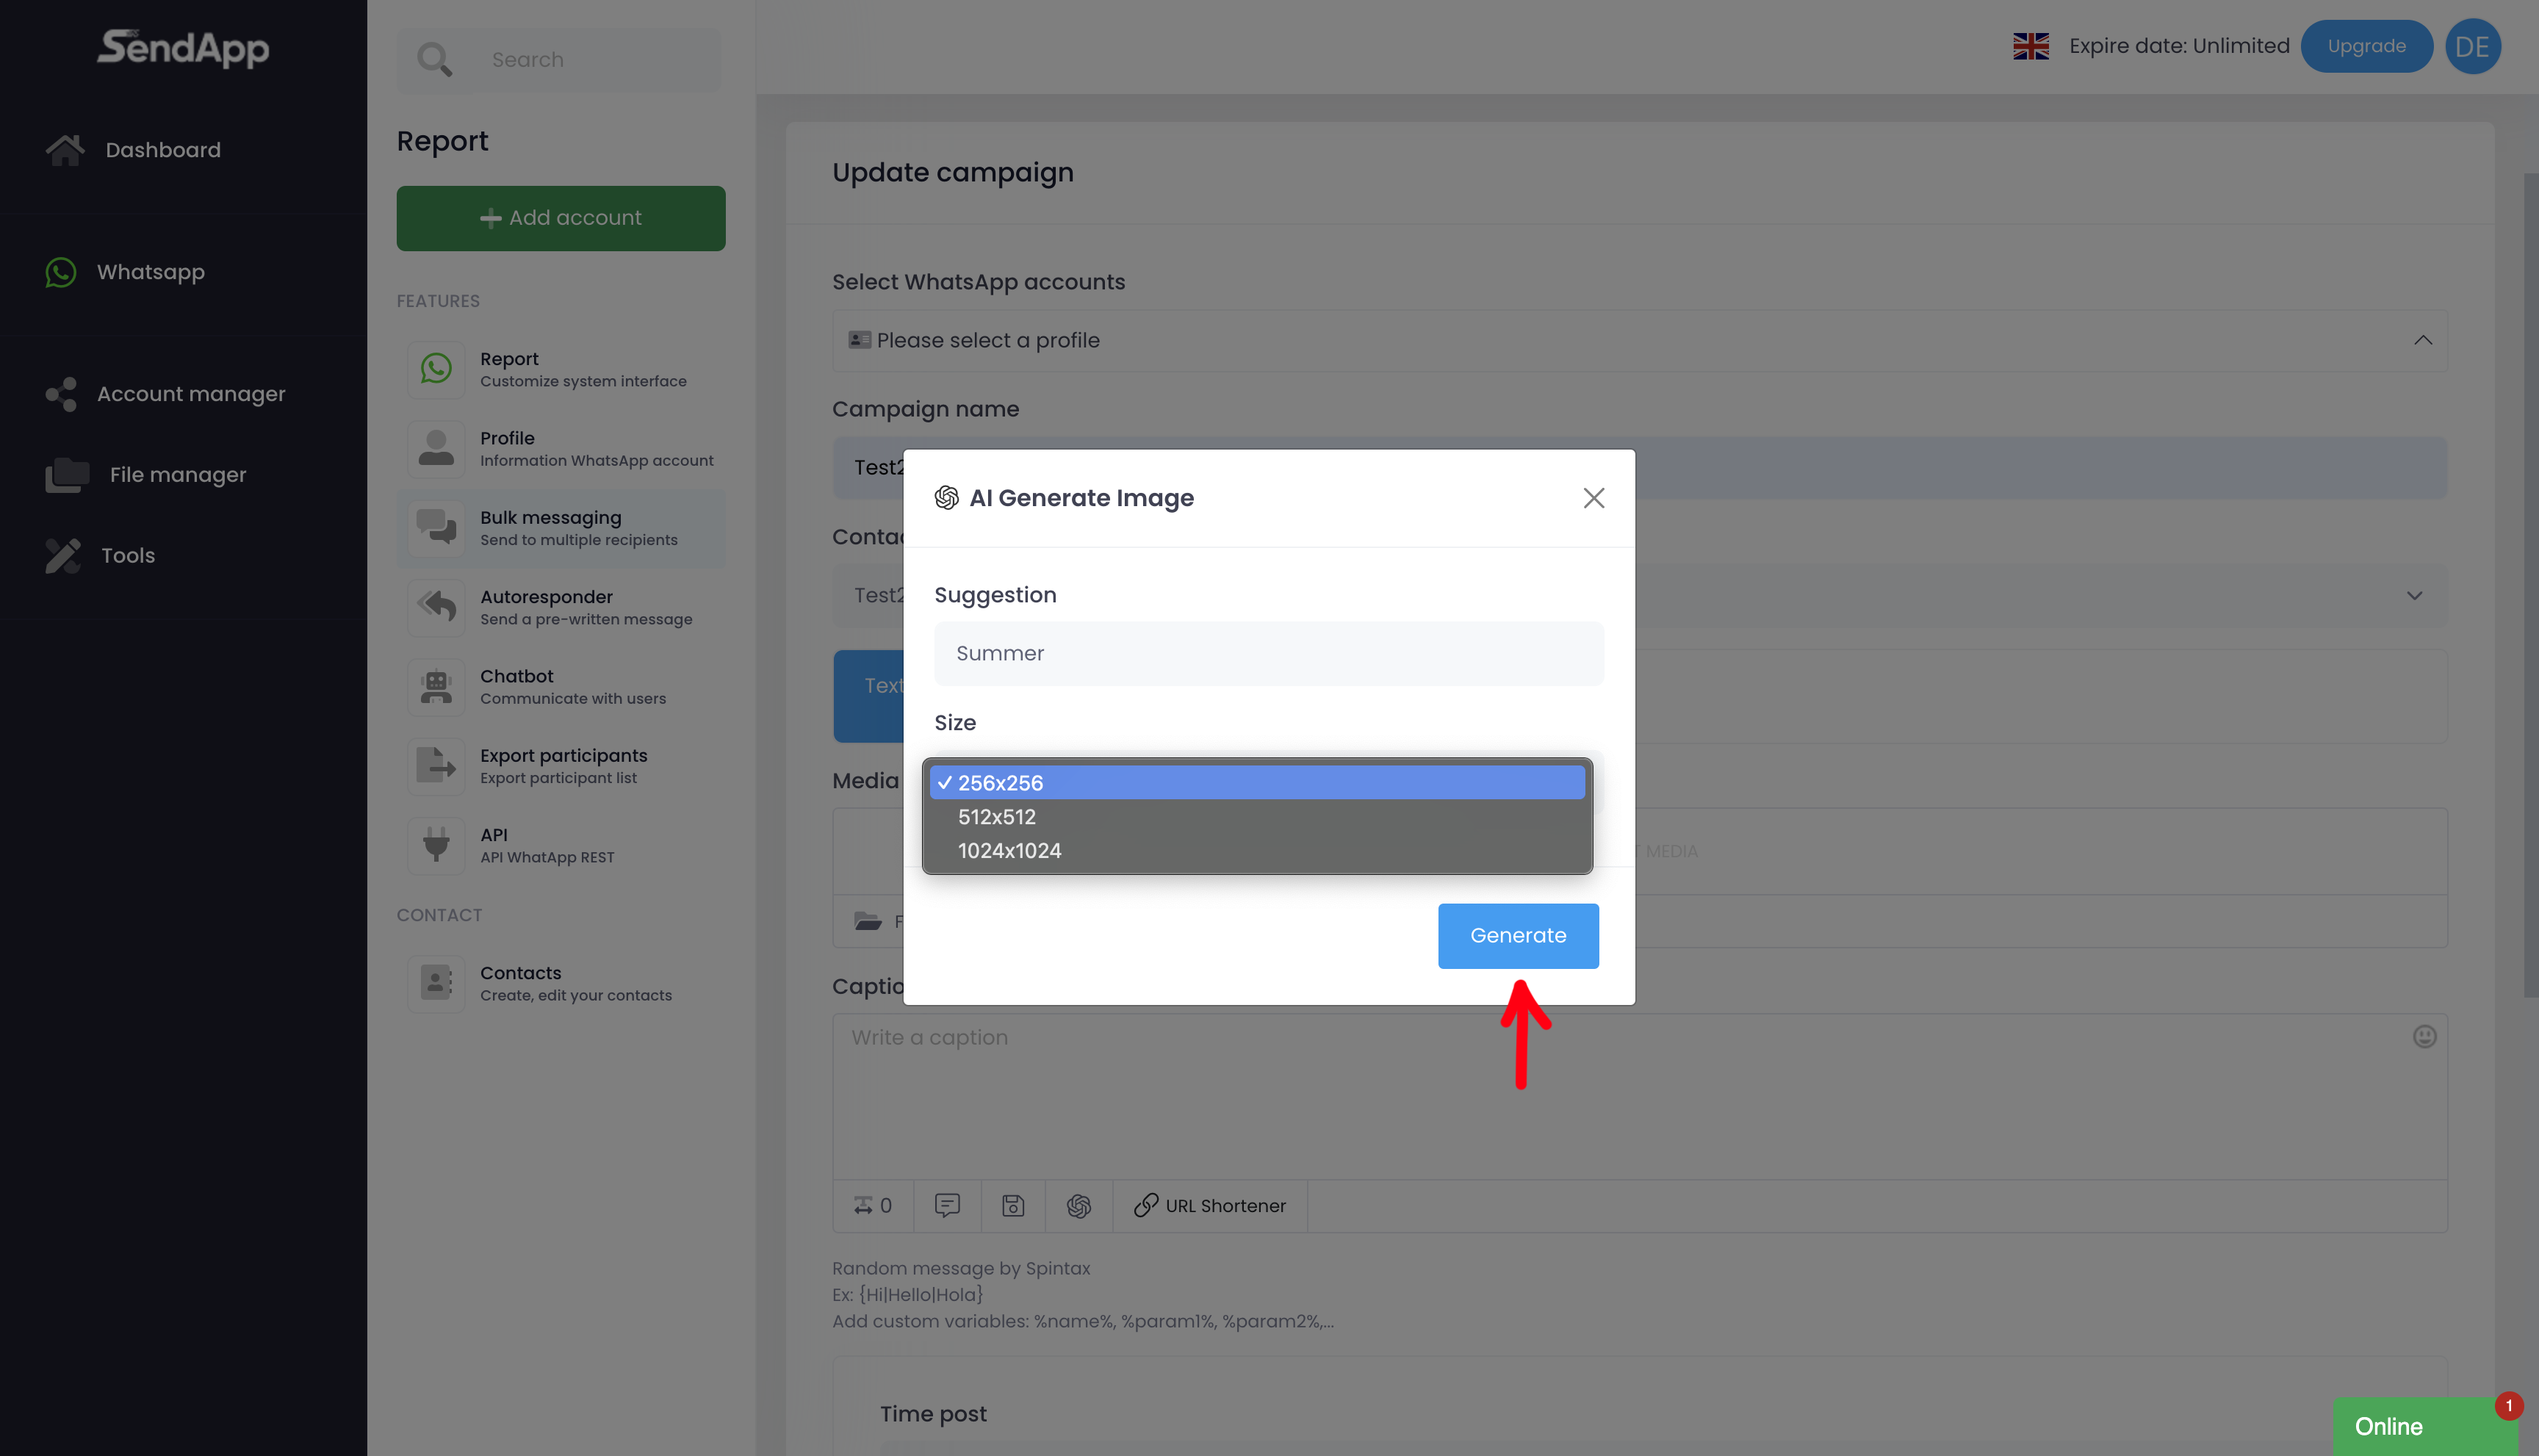
Task: Click the UK flag language icon
Action: tap(2030, 46)
